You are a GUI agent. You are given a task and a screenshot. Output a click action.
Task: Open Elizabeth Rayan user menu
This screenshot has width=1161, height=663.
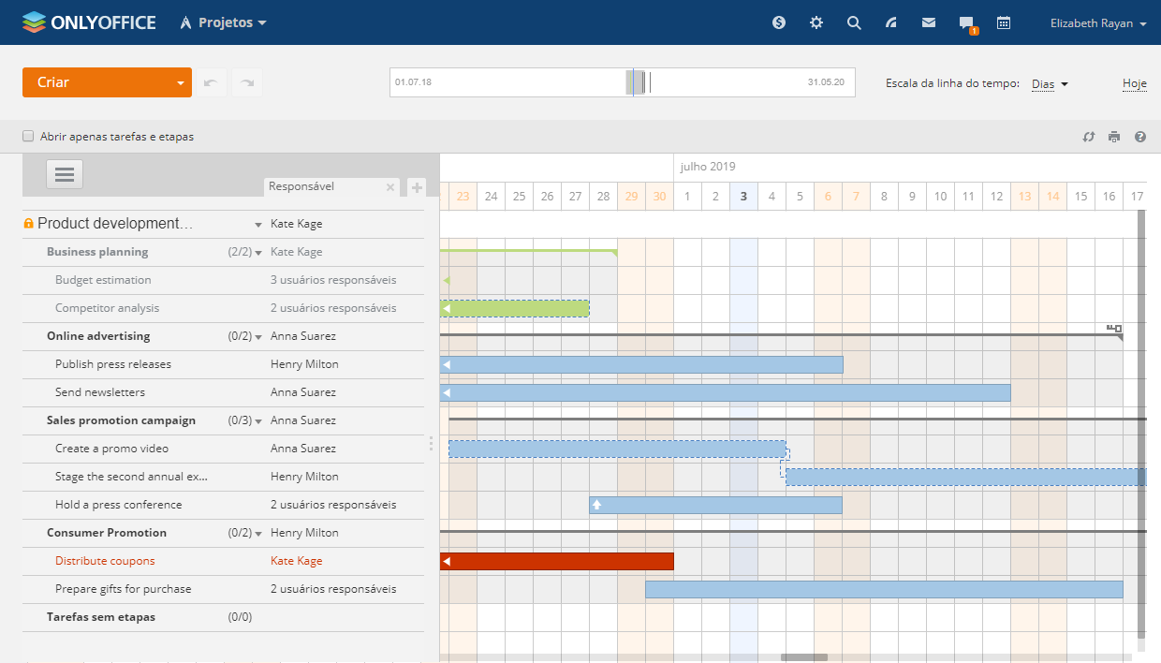[x=1097, y=23]
